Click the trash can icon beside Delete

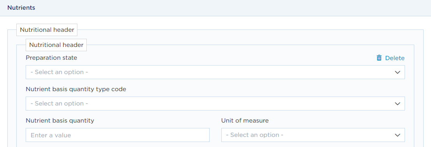pyautogui.click(x=379, y=58)
